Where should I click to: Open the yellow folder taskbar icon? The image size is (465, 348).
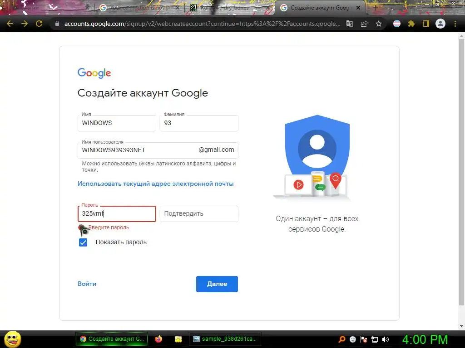[178, 339]
